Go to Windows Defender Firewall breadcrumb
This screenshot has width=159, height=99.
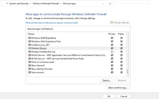(x=46, y=4)
